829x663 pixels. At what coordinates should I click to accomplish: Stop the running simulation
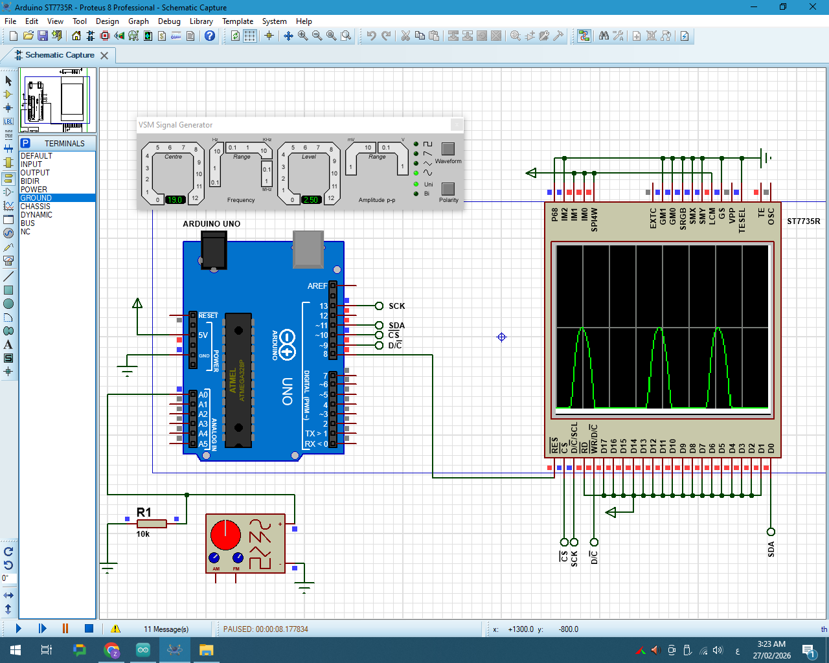pyautogui.click(x=89, y=628)
